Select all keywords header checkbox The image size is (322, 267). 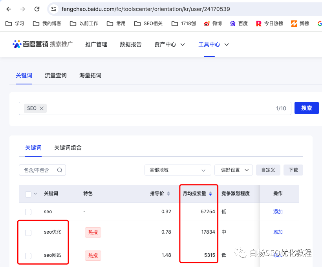(28, 194)
